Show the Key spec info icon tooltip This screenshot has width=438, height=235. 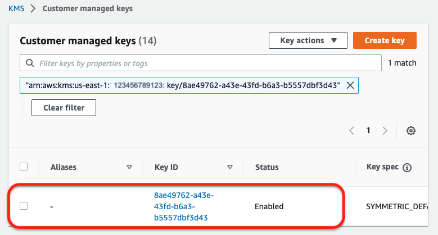(x=407, y=168)
